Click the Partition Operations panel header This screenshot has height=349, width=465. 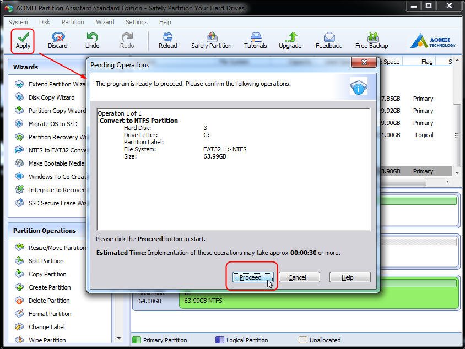47,231
